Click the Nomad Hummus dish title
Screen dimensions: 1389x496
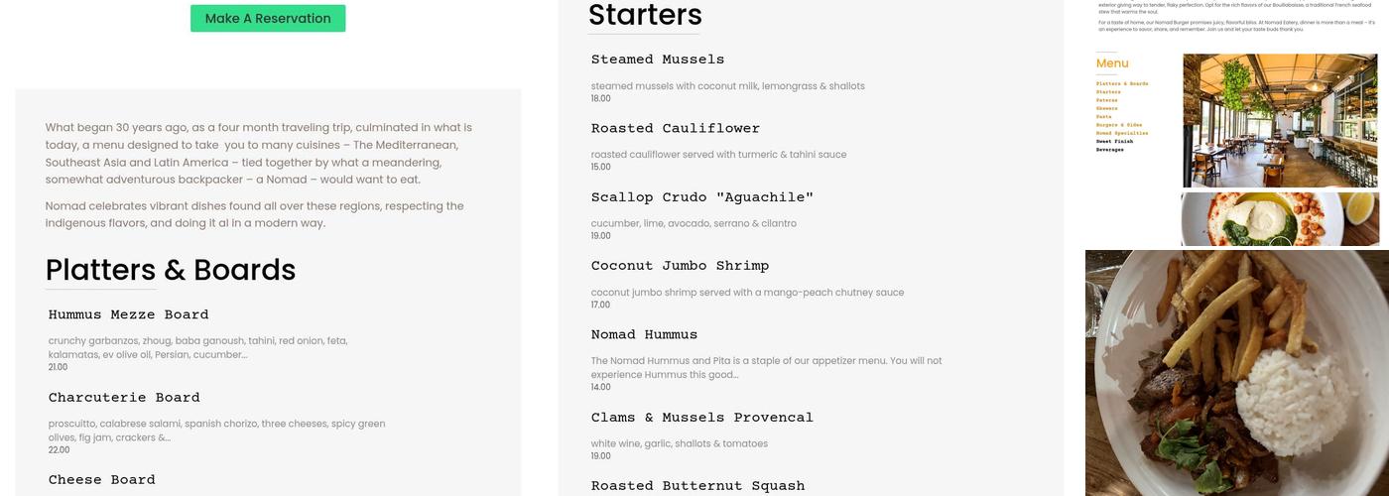[644, 334]
